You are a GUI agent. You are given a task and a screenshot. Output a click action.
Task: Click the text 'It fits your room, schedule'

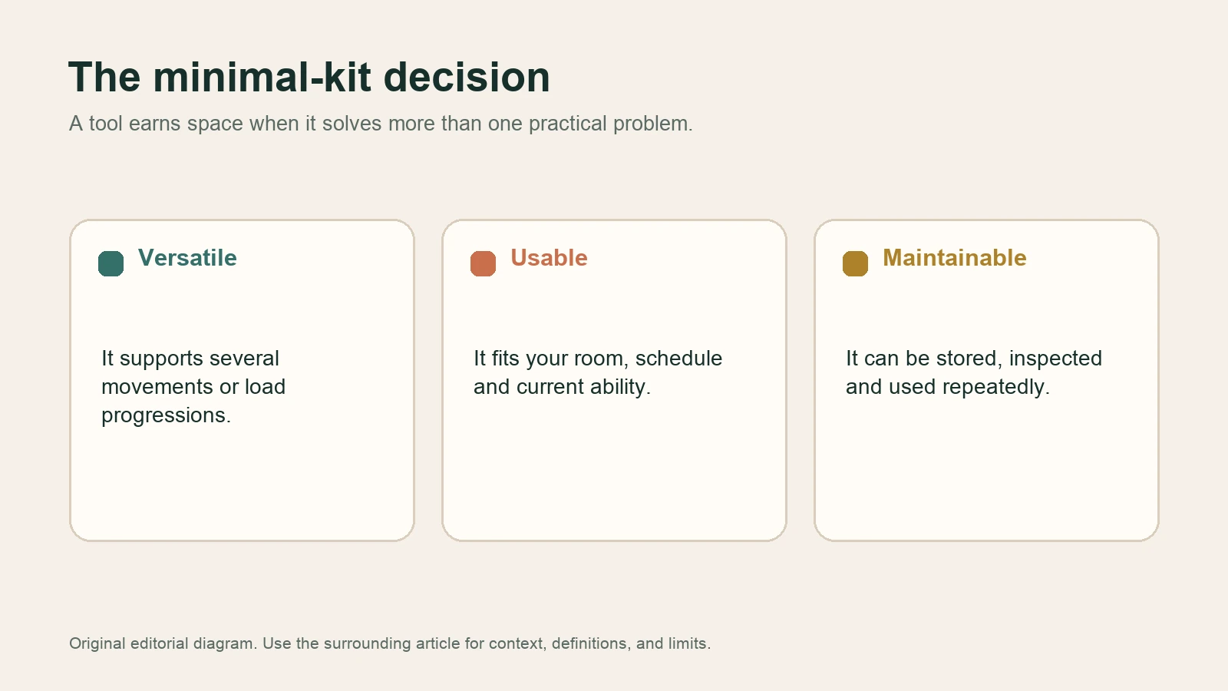(598, 359)
